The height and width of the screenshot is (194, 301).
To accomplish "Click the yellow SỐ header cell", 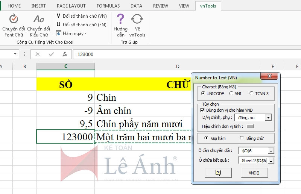I will pyautogui.click(x=65, y=84).
